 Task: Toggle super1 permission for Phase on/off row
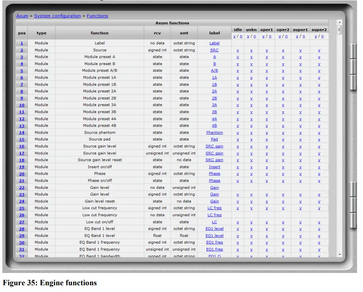click(x=300, y=181)
